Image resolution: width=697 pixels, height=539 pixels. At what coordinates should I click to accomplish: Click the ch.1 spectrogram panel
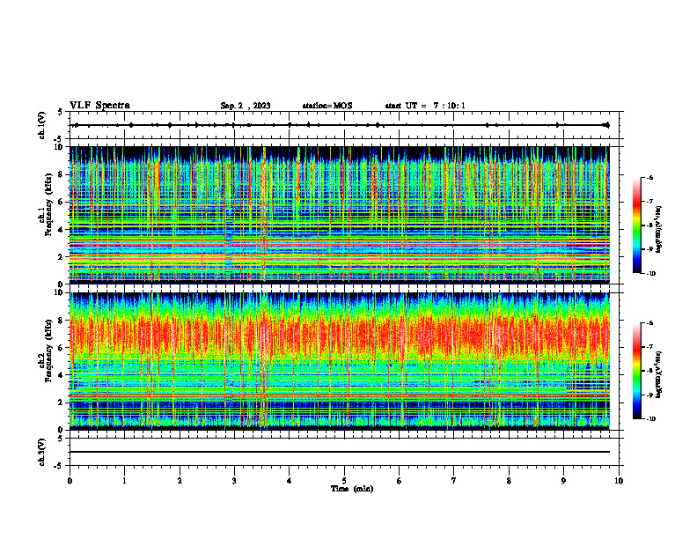(340, 215)
